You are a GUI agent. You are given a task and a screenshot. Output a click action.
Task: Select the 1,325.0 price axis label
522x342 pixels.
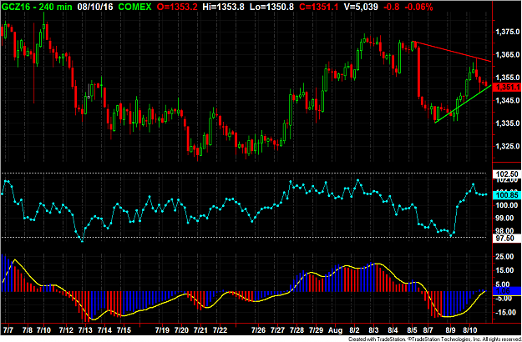tap(508, 146)
